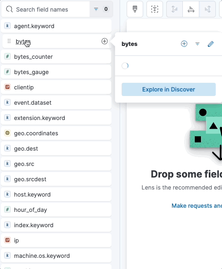Click keyword type icon of geo.dest

pos(7,149)
